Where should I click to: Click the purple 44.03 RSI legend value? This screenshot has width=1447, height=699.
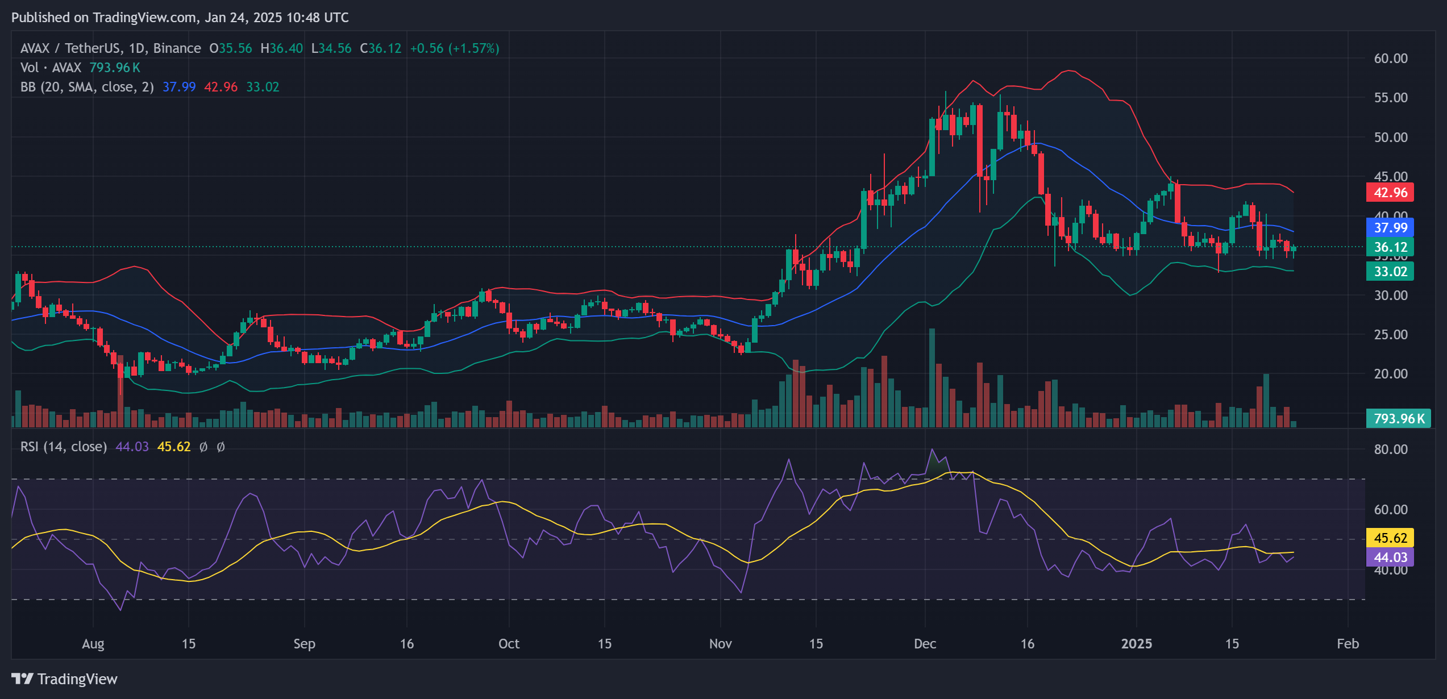132,447
